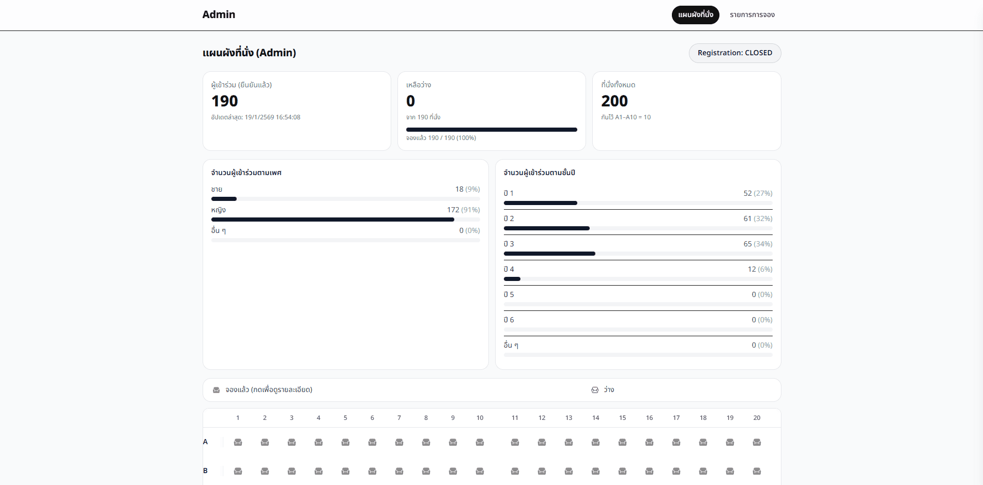Click the total seats 200 card
The width and height of the screenshot is (983, 485).
click(x=686, y=111)
